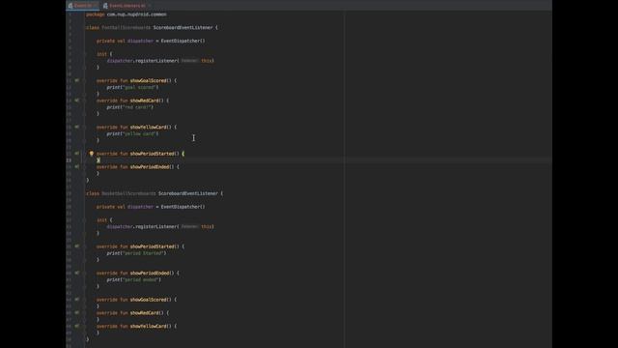Switch to the second editor tab

point(126,6)
